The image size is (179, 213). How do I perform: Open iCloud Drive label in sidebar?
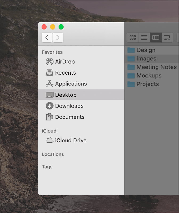tap(71, 140)
